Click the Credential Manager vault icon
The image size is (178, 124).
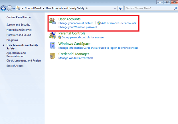pyautogui.click(x=52, y=56)
